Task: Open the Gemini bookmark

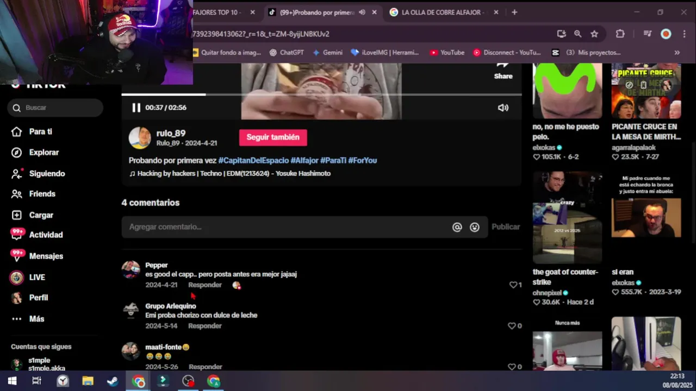Action: (327, 53)
